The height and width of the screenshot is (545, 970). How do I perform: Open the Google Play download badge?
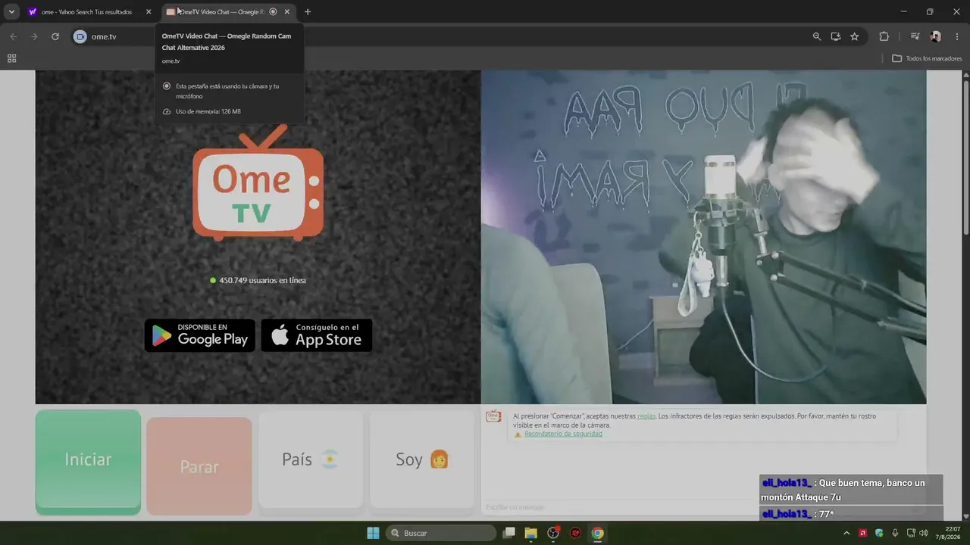(200, 335)
